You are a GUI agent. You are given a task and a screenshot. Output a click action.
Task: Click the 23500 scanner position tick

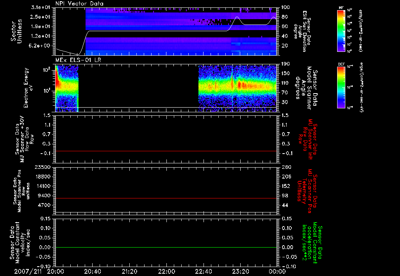42,167
